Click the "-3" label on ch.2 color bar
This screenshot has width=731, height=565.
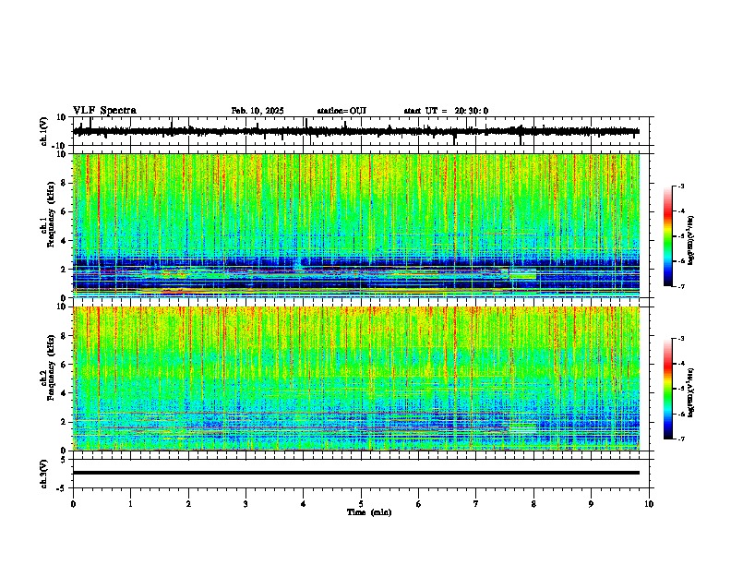(x=681, y=339)
